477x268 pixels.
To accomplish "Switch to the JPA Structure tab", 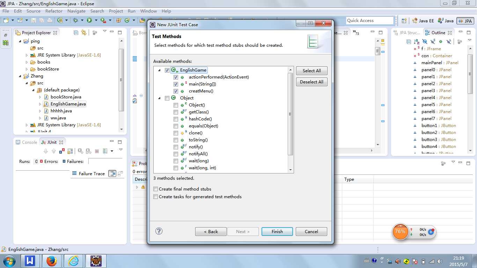I will tap(407, 33).
